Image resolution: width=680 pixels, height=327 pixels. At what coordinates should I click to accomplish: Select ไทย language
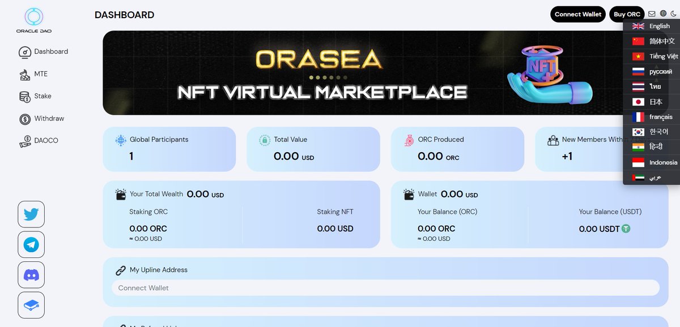point(651,87)
